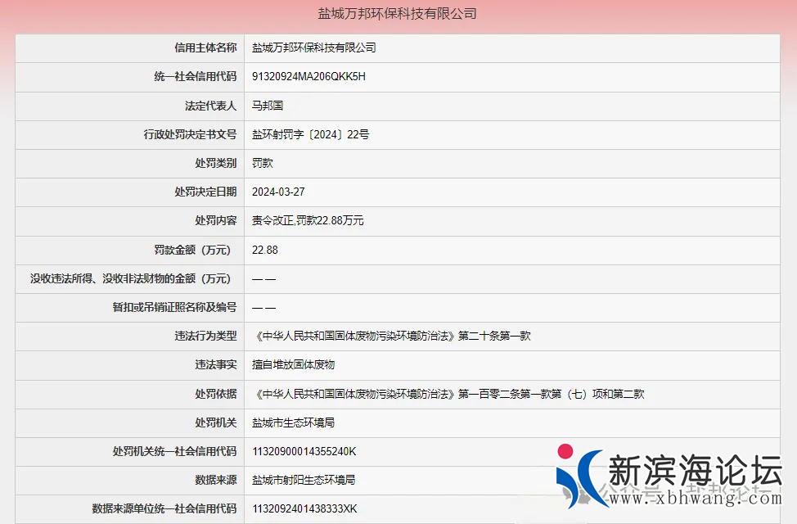Click the penalty content 责令改正，罚款22.88万元
This screenshot has width=797, height=524.
pos(311,221)
